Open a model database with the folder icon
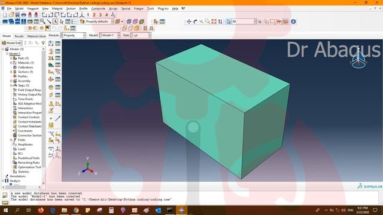Viewport: 383px width, 215px height. [11, 15]
